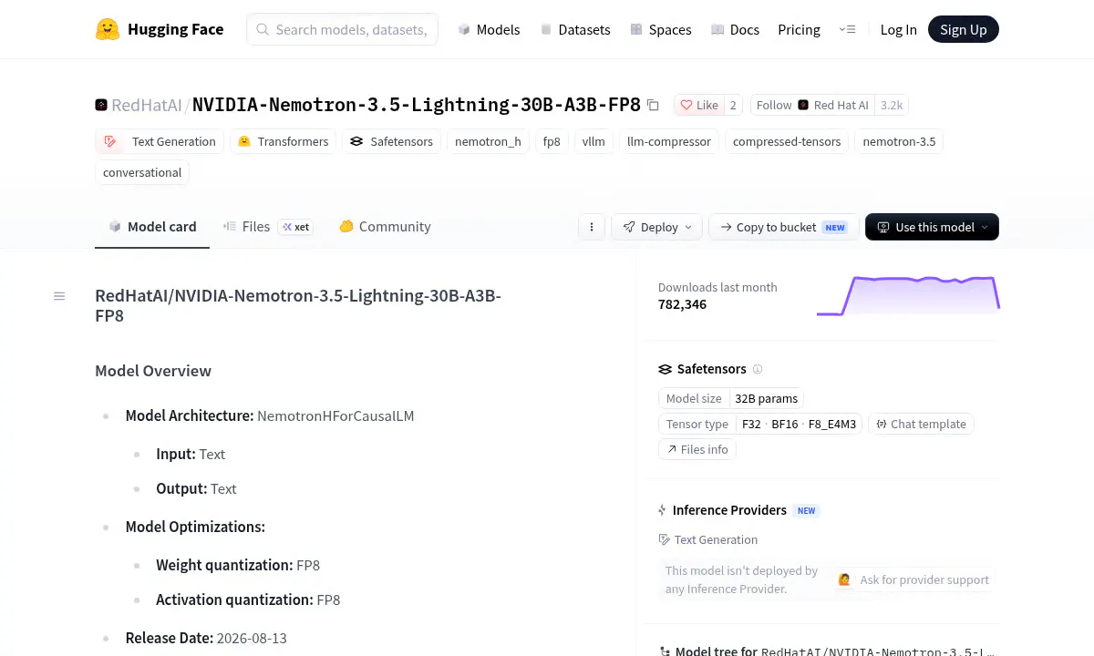1094x656 pixels.
Task: Expand the more navigation menu icon
Action: [847, 29]
